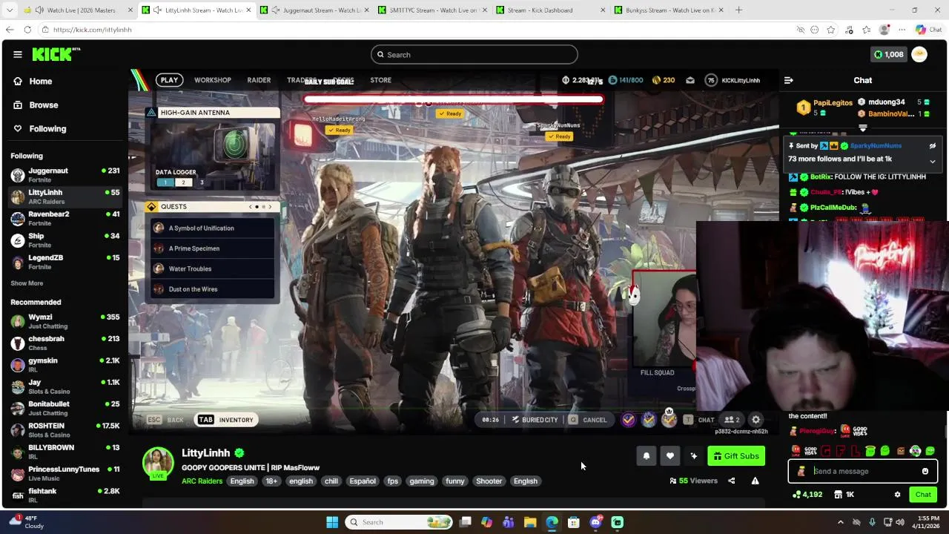
Task: Open Copilot Chat in browser
Action: coord(928,30)
